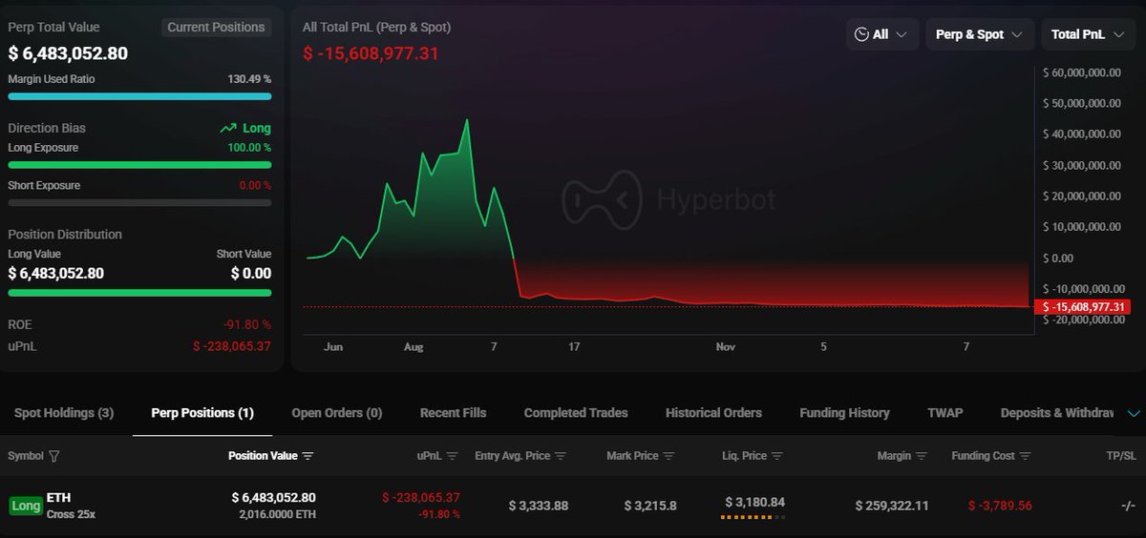The width and height of the screenshot is (1146, 538).
Task: Click the 2,016.0000 ETH size text
Action: click(277, 514)
